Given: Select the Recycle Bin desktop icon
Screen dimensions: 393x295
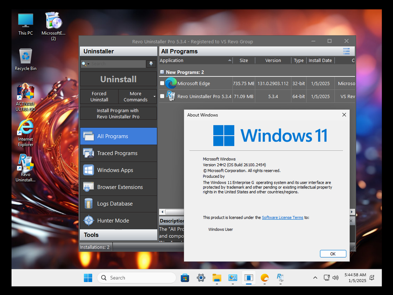Looking at the screenshot, I should click(x=26, y=59).
